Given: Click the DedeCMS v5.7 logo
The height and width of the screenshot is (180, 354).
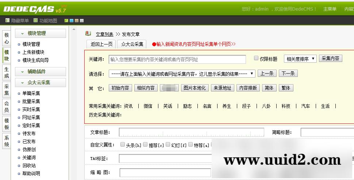Looking at the screenshot, I should tap(35, 9).
